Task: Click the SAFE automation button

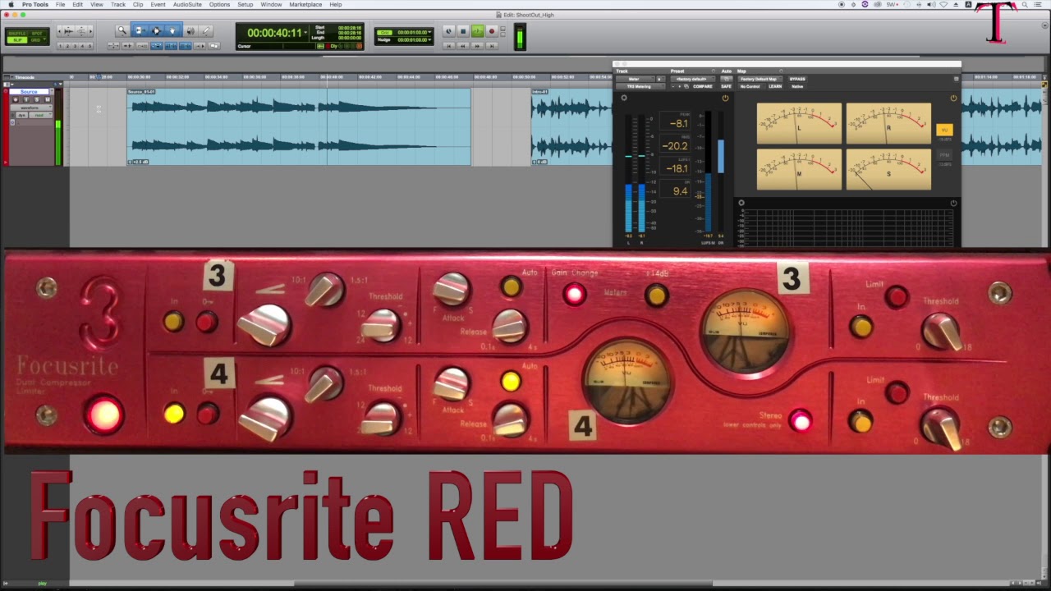Action: 726,86
